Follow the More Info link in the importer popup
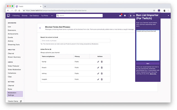Screen dimensions: 177x110 pos(153,74)
